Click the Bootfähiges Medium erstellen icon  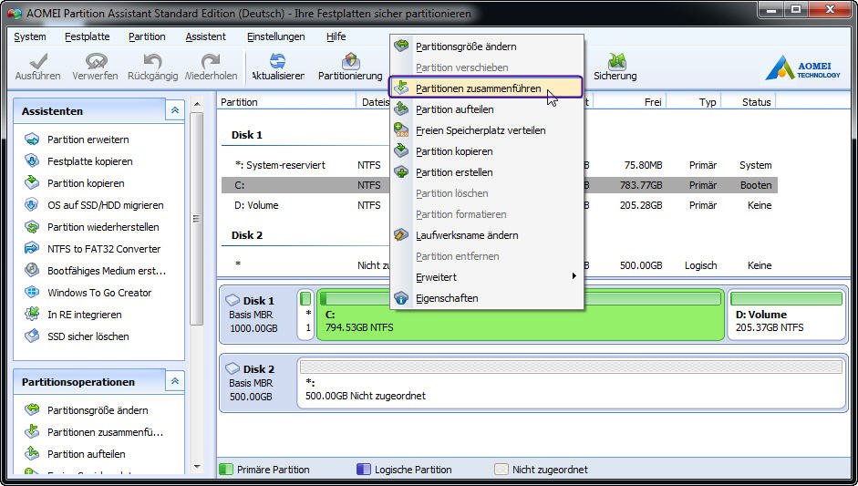pyautogui.click(x=32, y=271)
